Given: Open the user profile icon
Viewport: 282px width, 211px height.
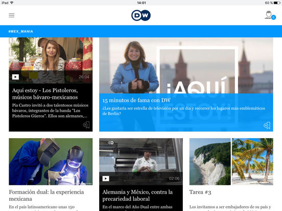Looking at the screenshot, I should pyautogui.click(x=269, y=15).
